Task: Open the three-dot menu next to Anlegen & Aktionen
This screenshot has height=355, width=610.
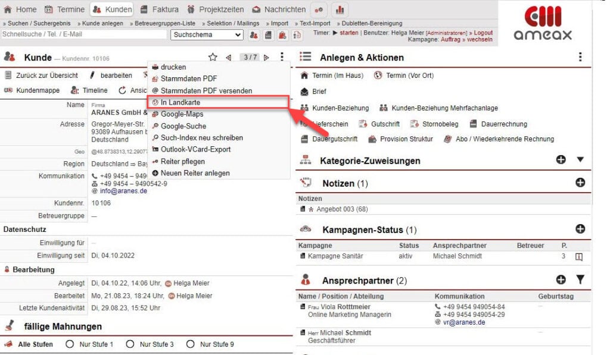Action: tap(581, 56)
